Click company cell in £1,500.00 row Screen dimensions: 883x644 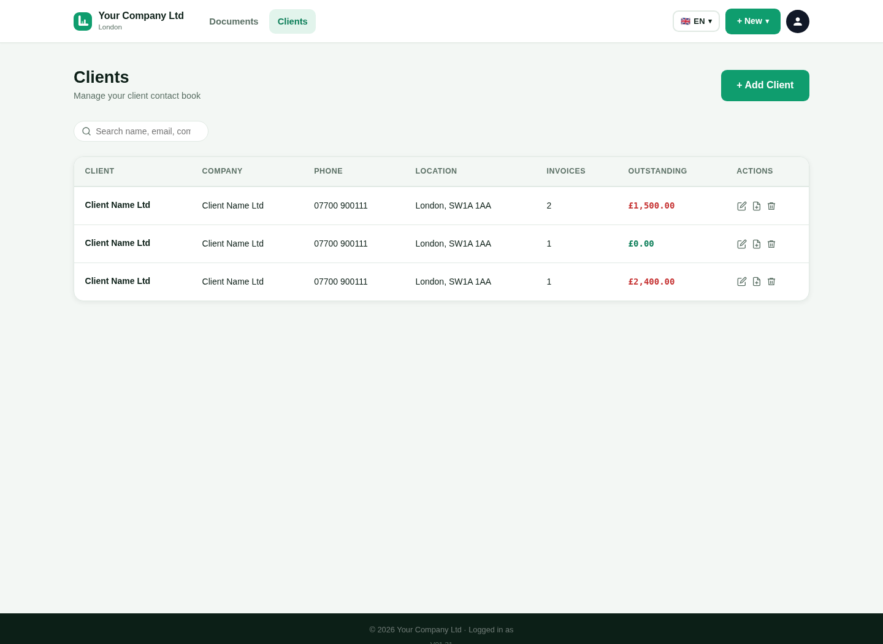coord(233,206)
